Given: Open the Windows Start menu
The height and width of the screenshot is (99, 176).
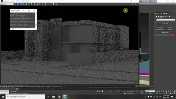Looking at the screenshot, I should (3, 97).
